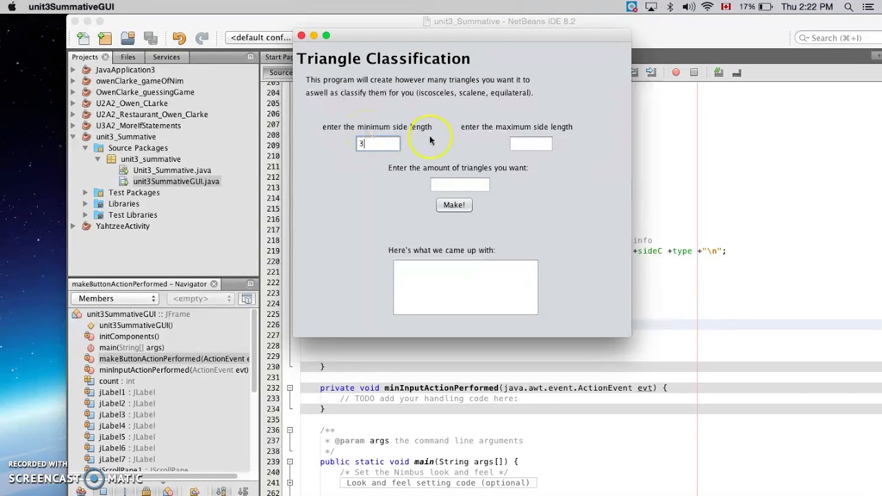Collapse code fold at line 239
This screenshot has height=496, width=882.
[290, 462]
